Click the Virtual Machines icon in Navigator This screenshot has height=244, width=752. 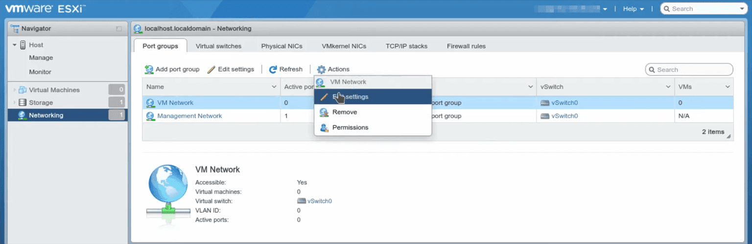pos(23,90)
